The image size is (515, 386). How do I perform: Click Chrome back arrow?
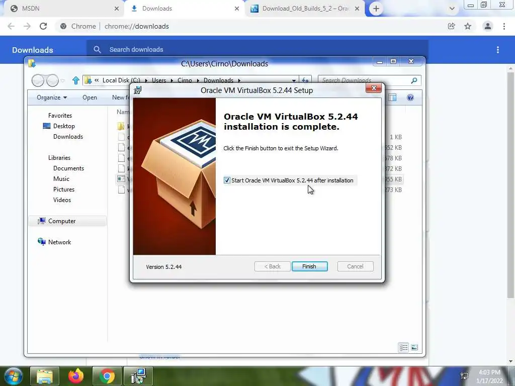(x=11, y=26)
